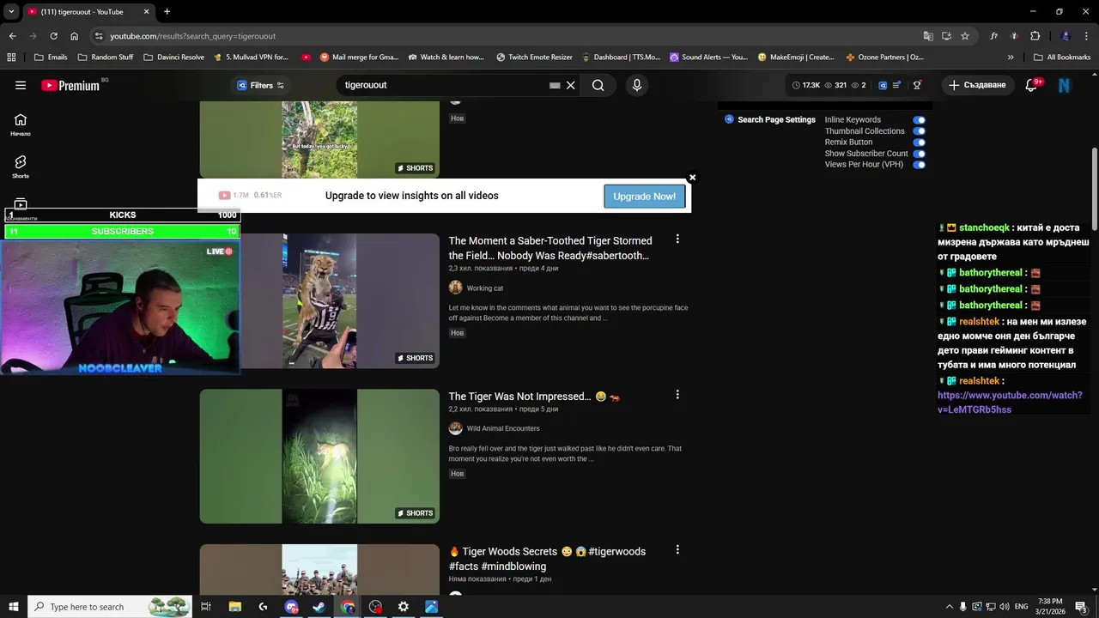Click inside the tigerouout search field
The width and height of the screenshot is (1099, 618).
[x=442, y=85]
